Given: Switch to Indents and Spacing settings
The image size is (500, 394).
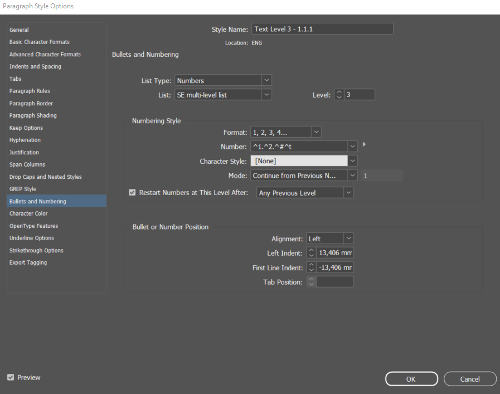Looking at the screenshot, I should (x=35, y=66).
